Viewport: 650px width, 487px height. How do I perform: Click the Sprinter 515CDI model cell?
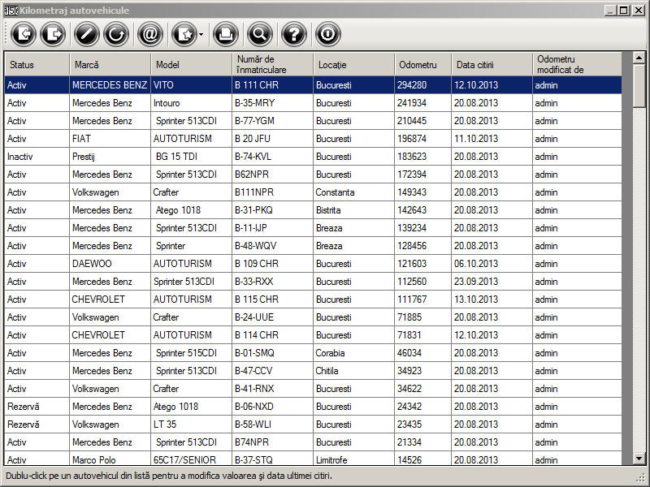coord(191,352)
